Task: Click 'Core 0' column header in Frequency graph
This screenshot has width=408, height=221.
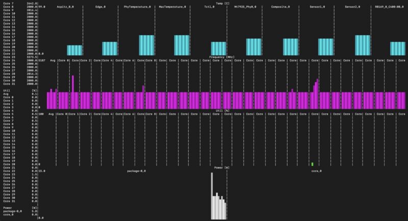Action: 63,60
